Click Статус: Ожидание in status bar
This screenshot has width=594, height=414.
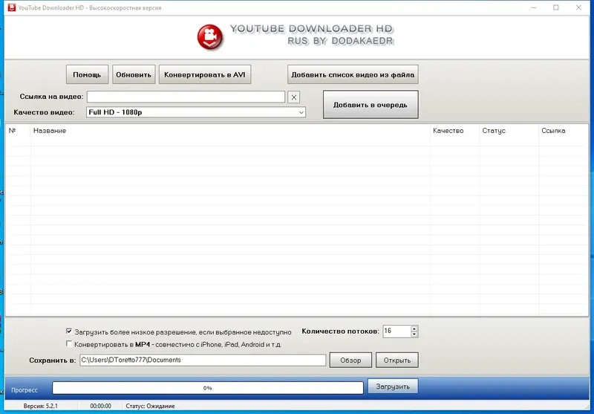[x=150, y=406]
